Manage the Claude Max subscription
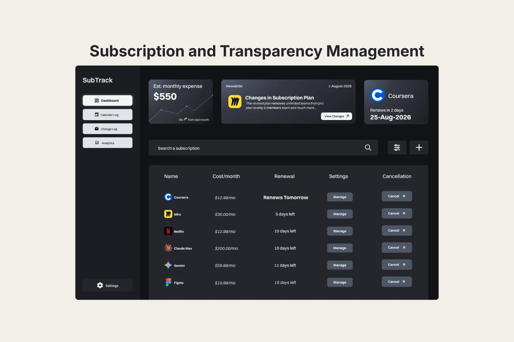The image size is (514, 342). (x=340, y=248)
